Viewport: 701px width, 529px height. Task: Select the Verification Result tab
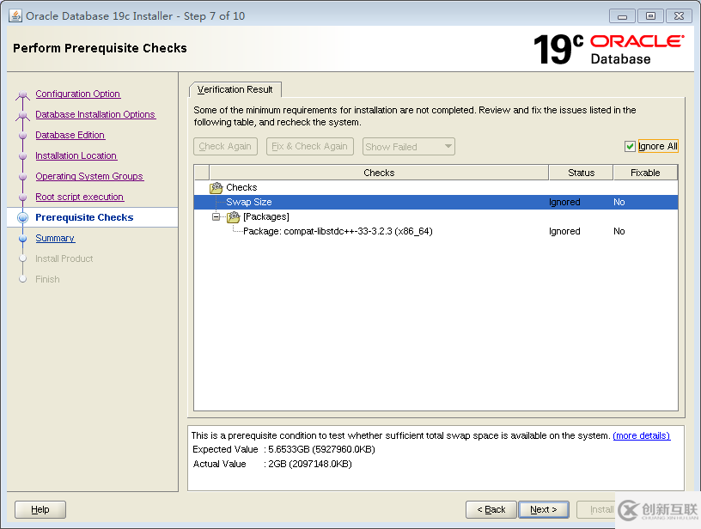click(235, 89)
